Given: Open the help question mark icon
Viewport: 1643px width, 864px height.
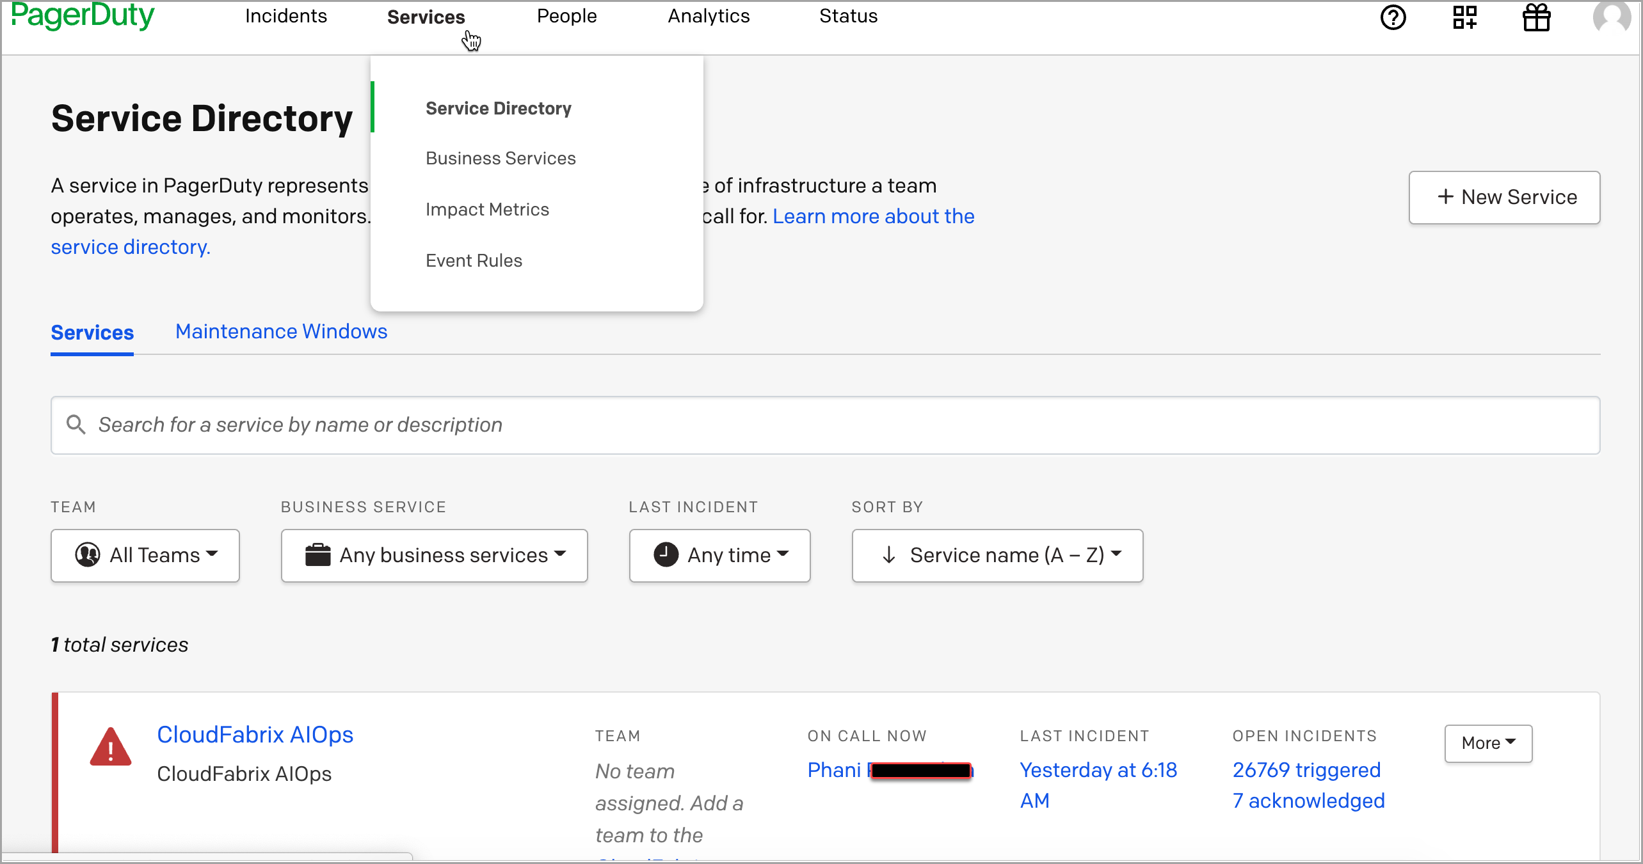Looking at the screenshot, I should [x=1393, y=17].
